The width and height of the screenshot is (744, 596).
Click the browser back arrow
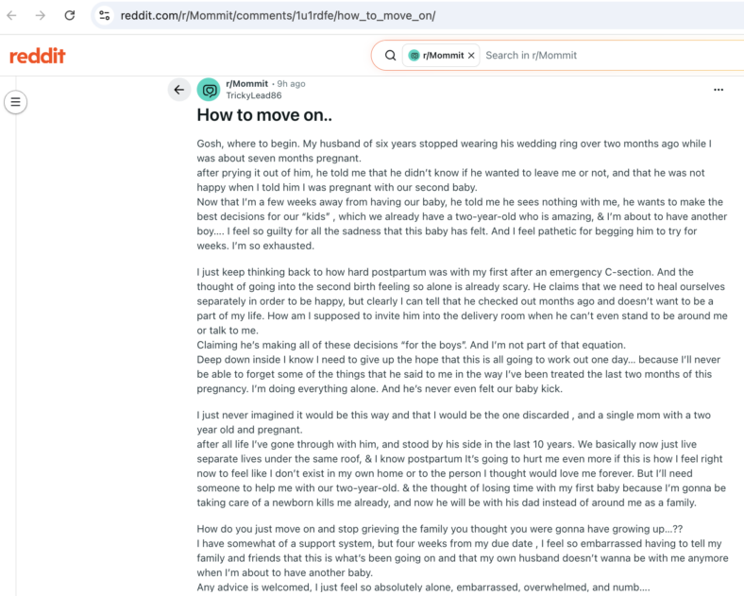[x=12, y=16]
